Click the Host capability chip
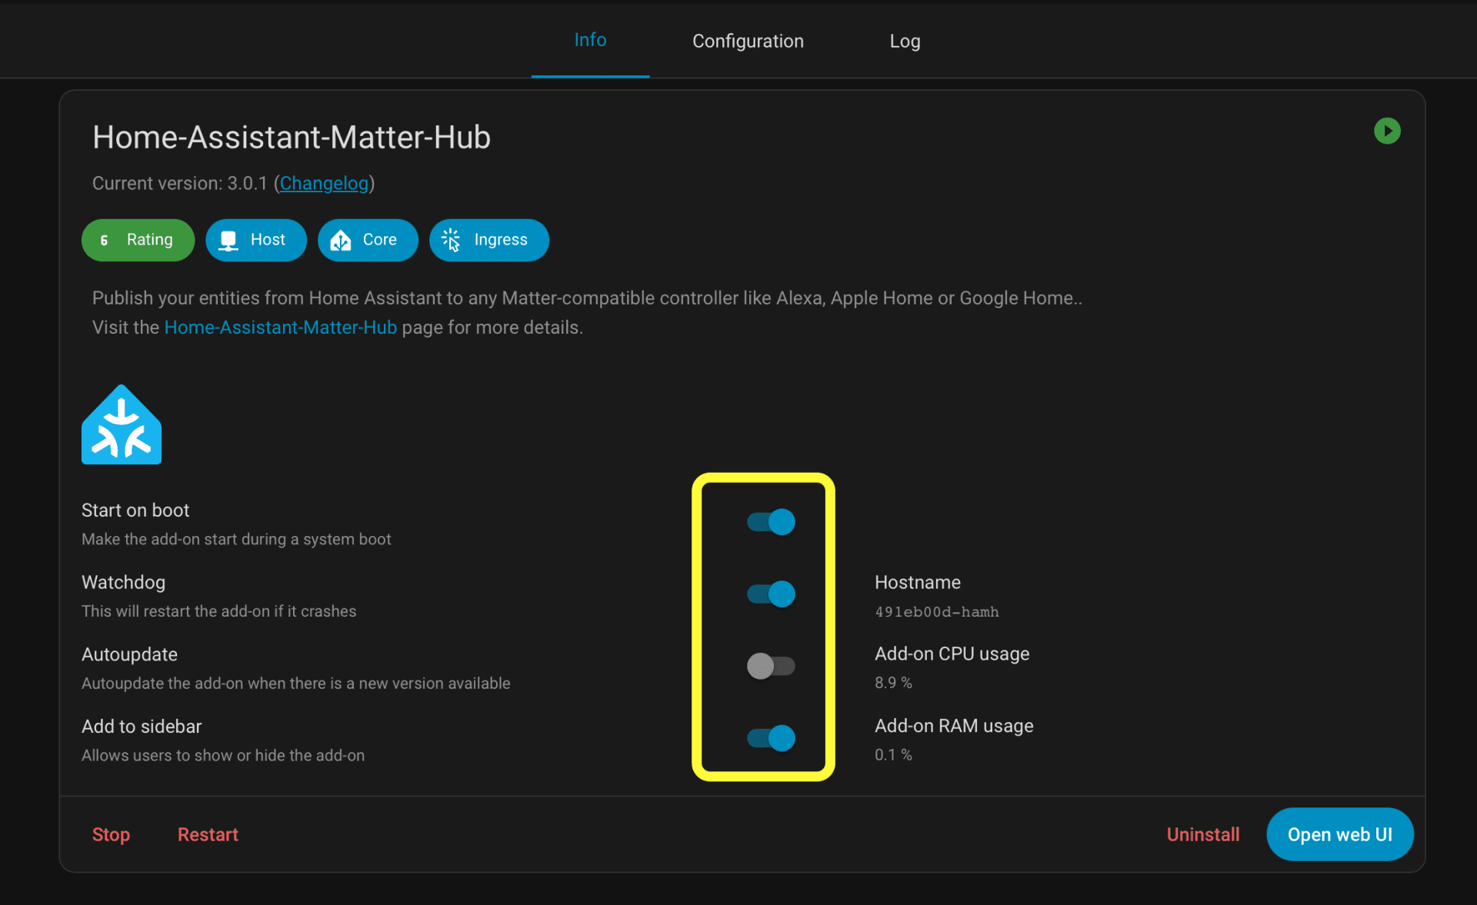 (255, 240)
